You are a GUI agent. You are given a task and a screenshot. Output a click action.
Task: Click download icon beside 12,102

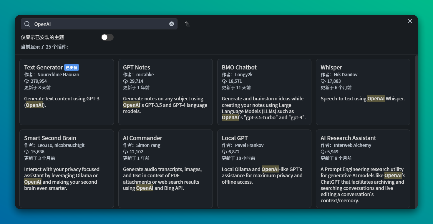[126, 152]
